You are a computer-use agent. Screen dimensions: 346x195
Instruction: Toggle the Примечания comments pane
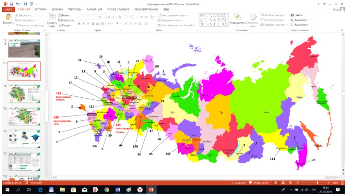click(x=259, y=183)
